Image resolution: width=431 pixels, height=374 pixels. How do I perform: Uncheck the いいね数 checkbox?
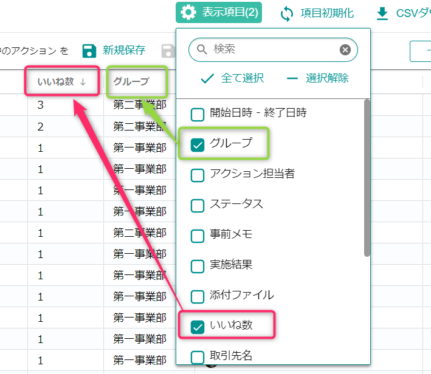[198, 327]
